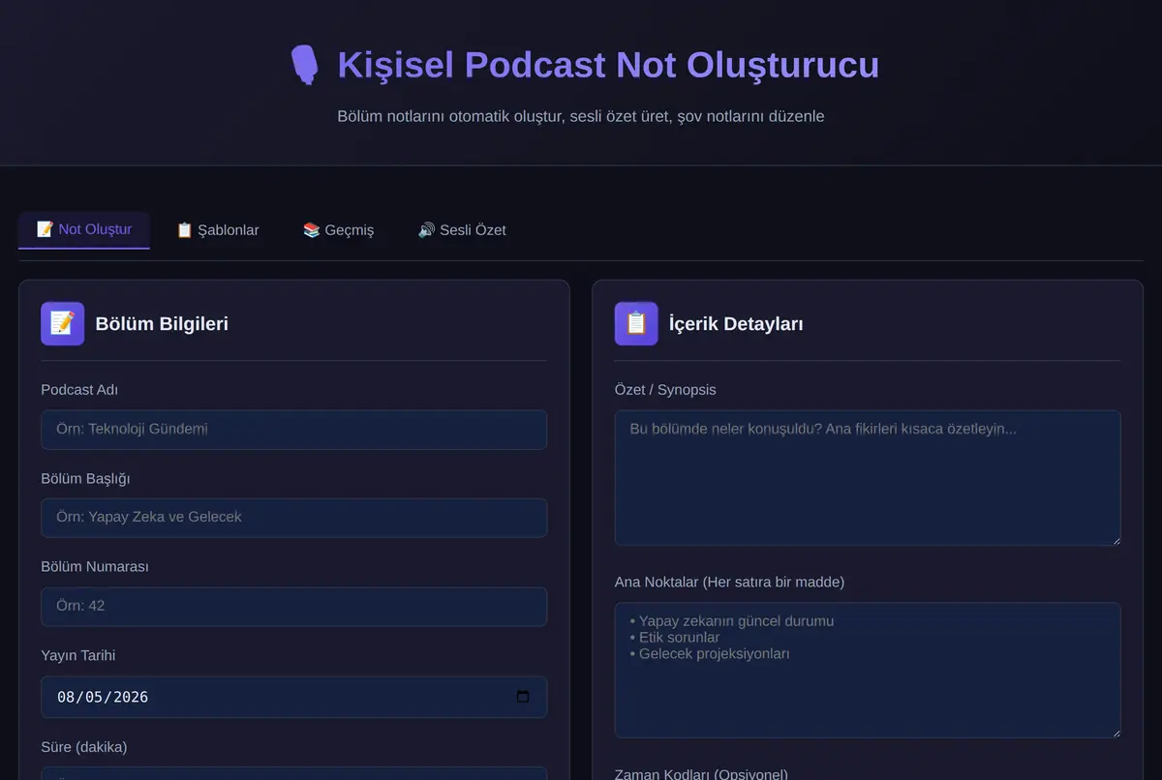Image resolution: width=1162 pixels, height=780 pixels.
Task: Click the İçerik Detayları clipboard icon
Action: (x=636, y=323)
